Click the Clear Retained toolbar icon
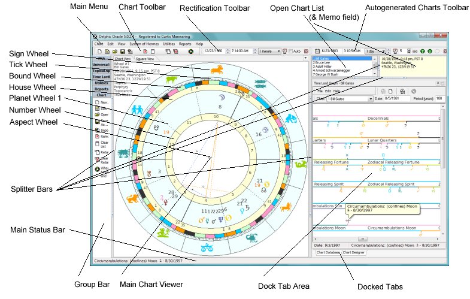 pos(175,52)
